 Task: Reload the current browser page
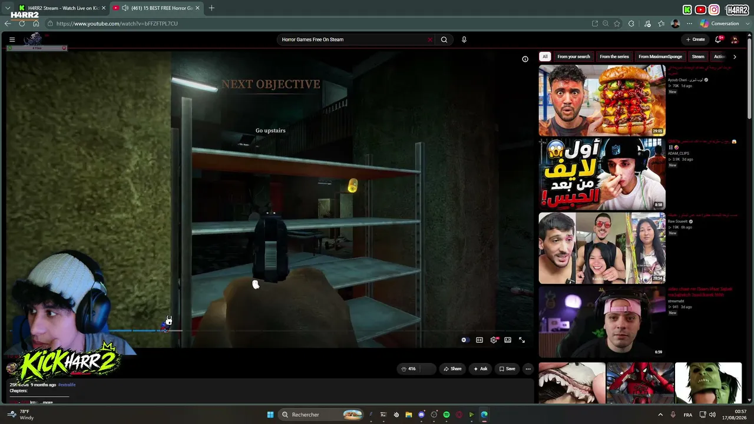coord(22,24)
